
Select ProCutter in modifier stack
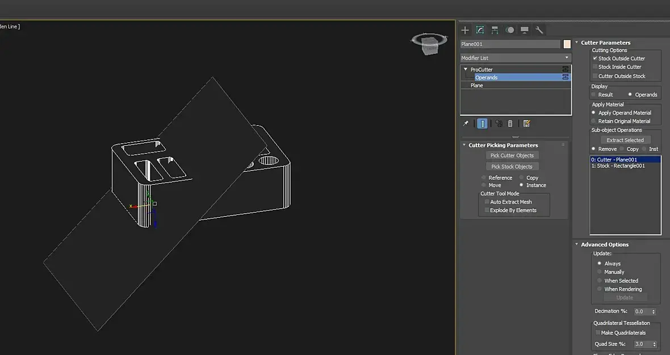coord(481,69)
